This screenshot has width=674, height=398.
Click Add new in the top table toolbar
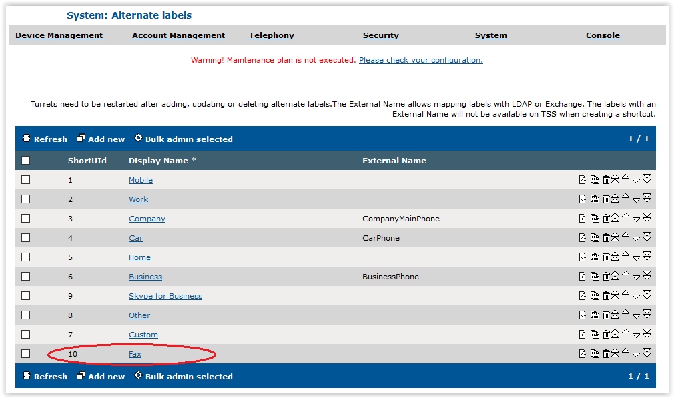[101, 139]
